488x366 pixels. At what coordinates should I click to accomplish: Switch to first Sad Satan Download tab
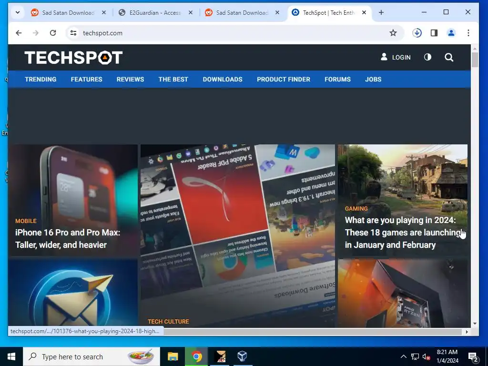(69, 12)
